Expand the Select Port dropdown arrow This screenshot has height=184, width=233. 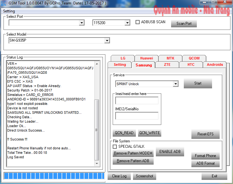pos(82,23)
